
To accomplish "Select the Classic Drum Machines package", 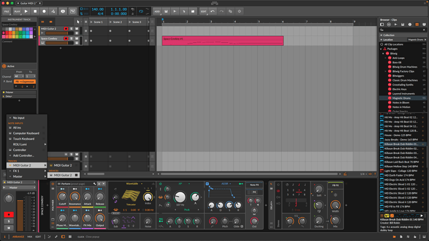I will (x=405, y=80).
